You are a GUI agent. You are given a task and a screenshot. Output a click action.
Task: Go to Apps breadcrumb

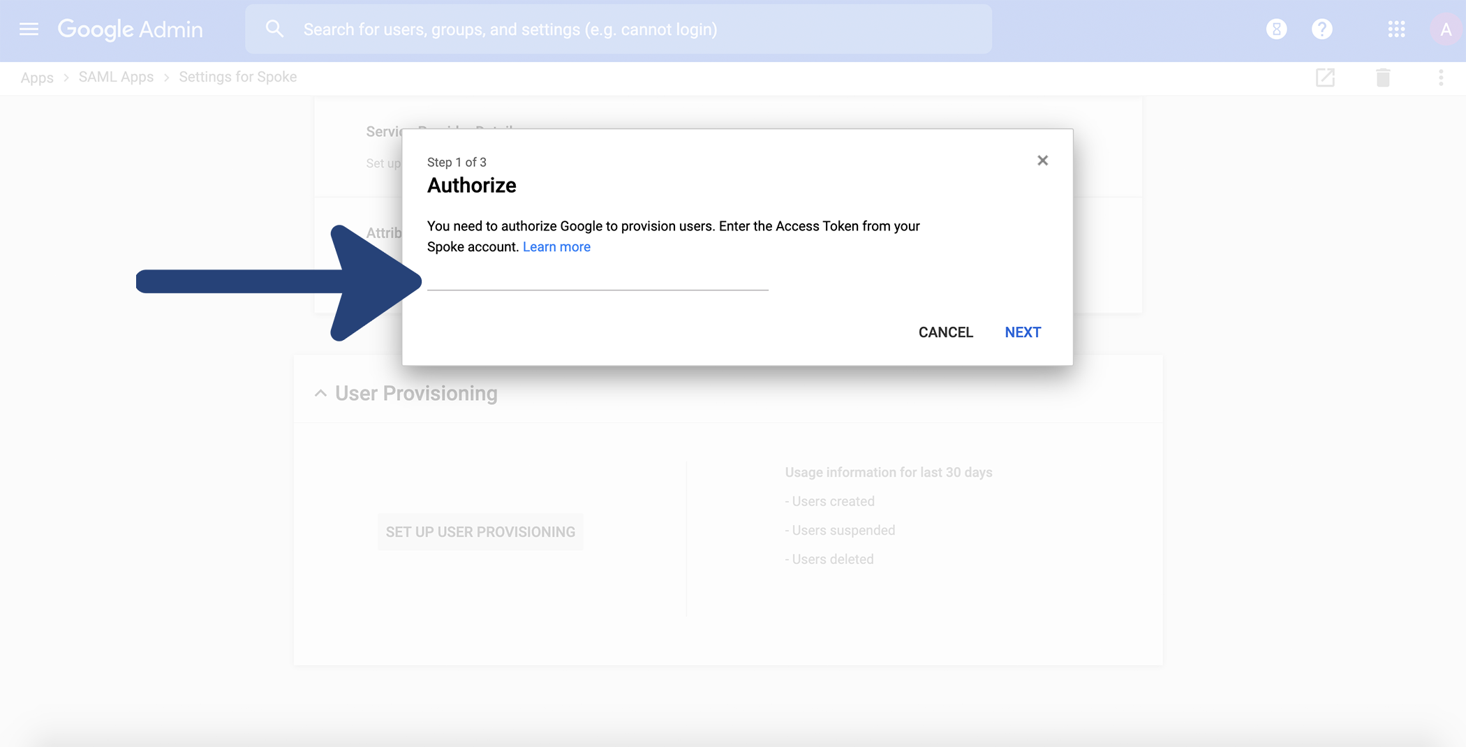[x=37, y=77]
